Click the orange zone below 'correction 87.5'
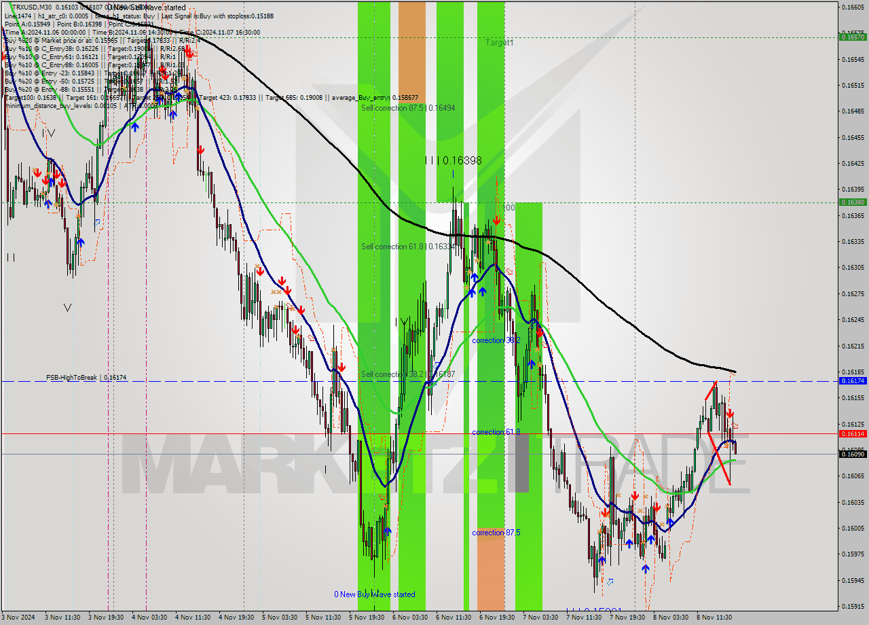869x625 pixels. (x=491, y=569)
